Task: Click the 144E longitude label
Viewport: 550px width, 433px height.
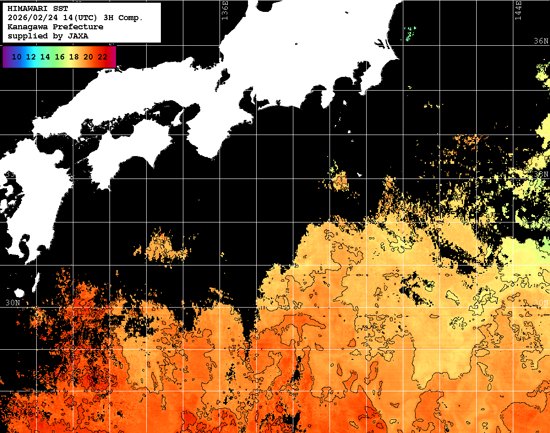Action: point(518,10)
